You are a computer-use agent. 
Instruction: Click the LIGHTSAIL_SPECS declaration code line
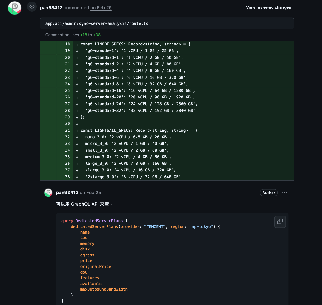pyautogui.click(x=139, y=130)
